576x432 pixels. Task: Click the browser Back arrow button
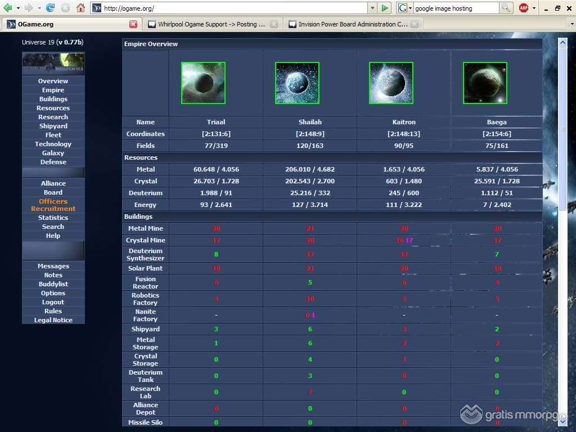coord(8,8)
